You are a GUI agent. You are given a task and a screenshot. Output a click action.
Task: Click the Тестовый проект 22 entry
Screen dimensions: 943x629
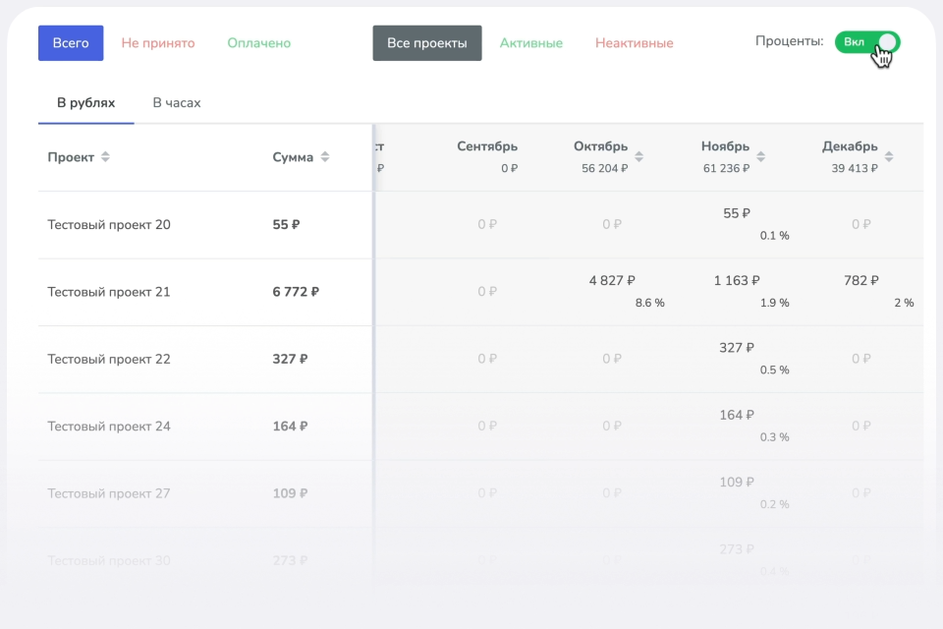coord(109,359)
